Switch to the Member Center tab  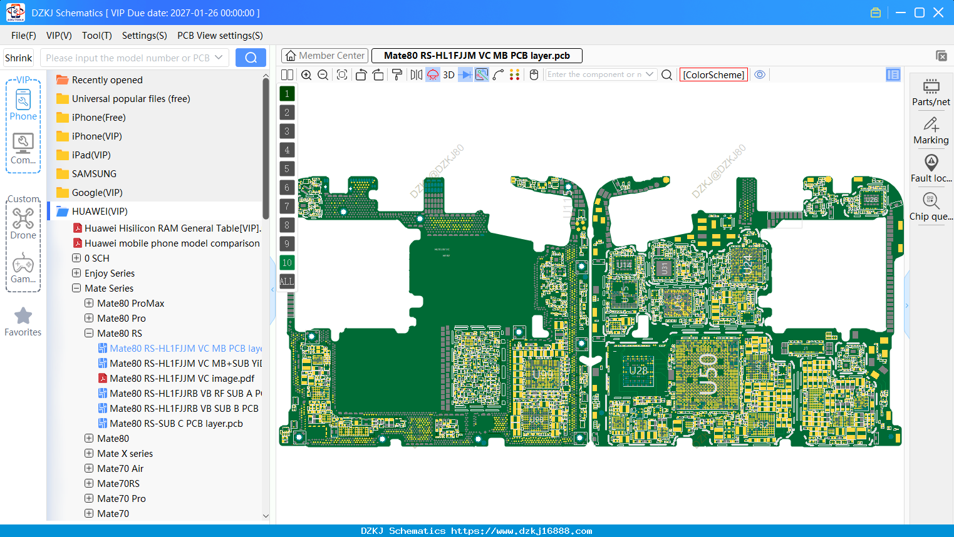(x=325, y=56)
